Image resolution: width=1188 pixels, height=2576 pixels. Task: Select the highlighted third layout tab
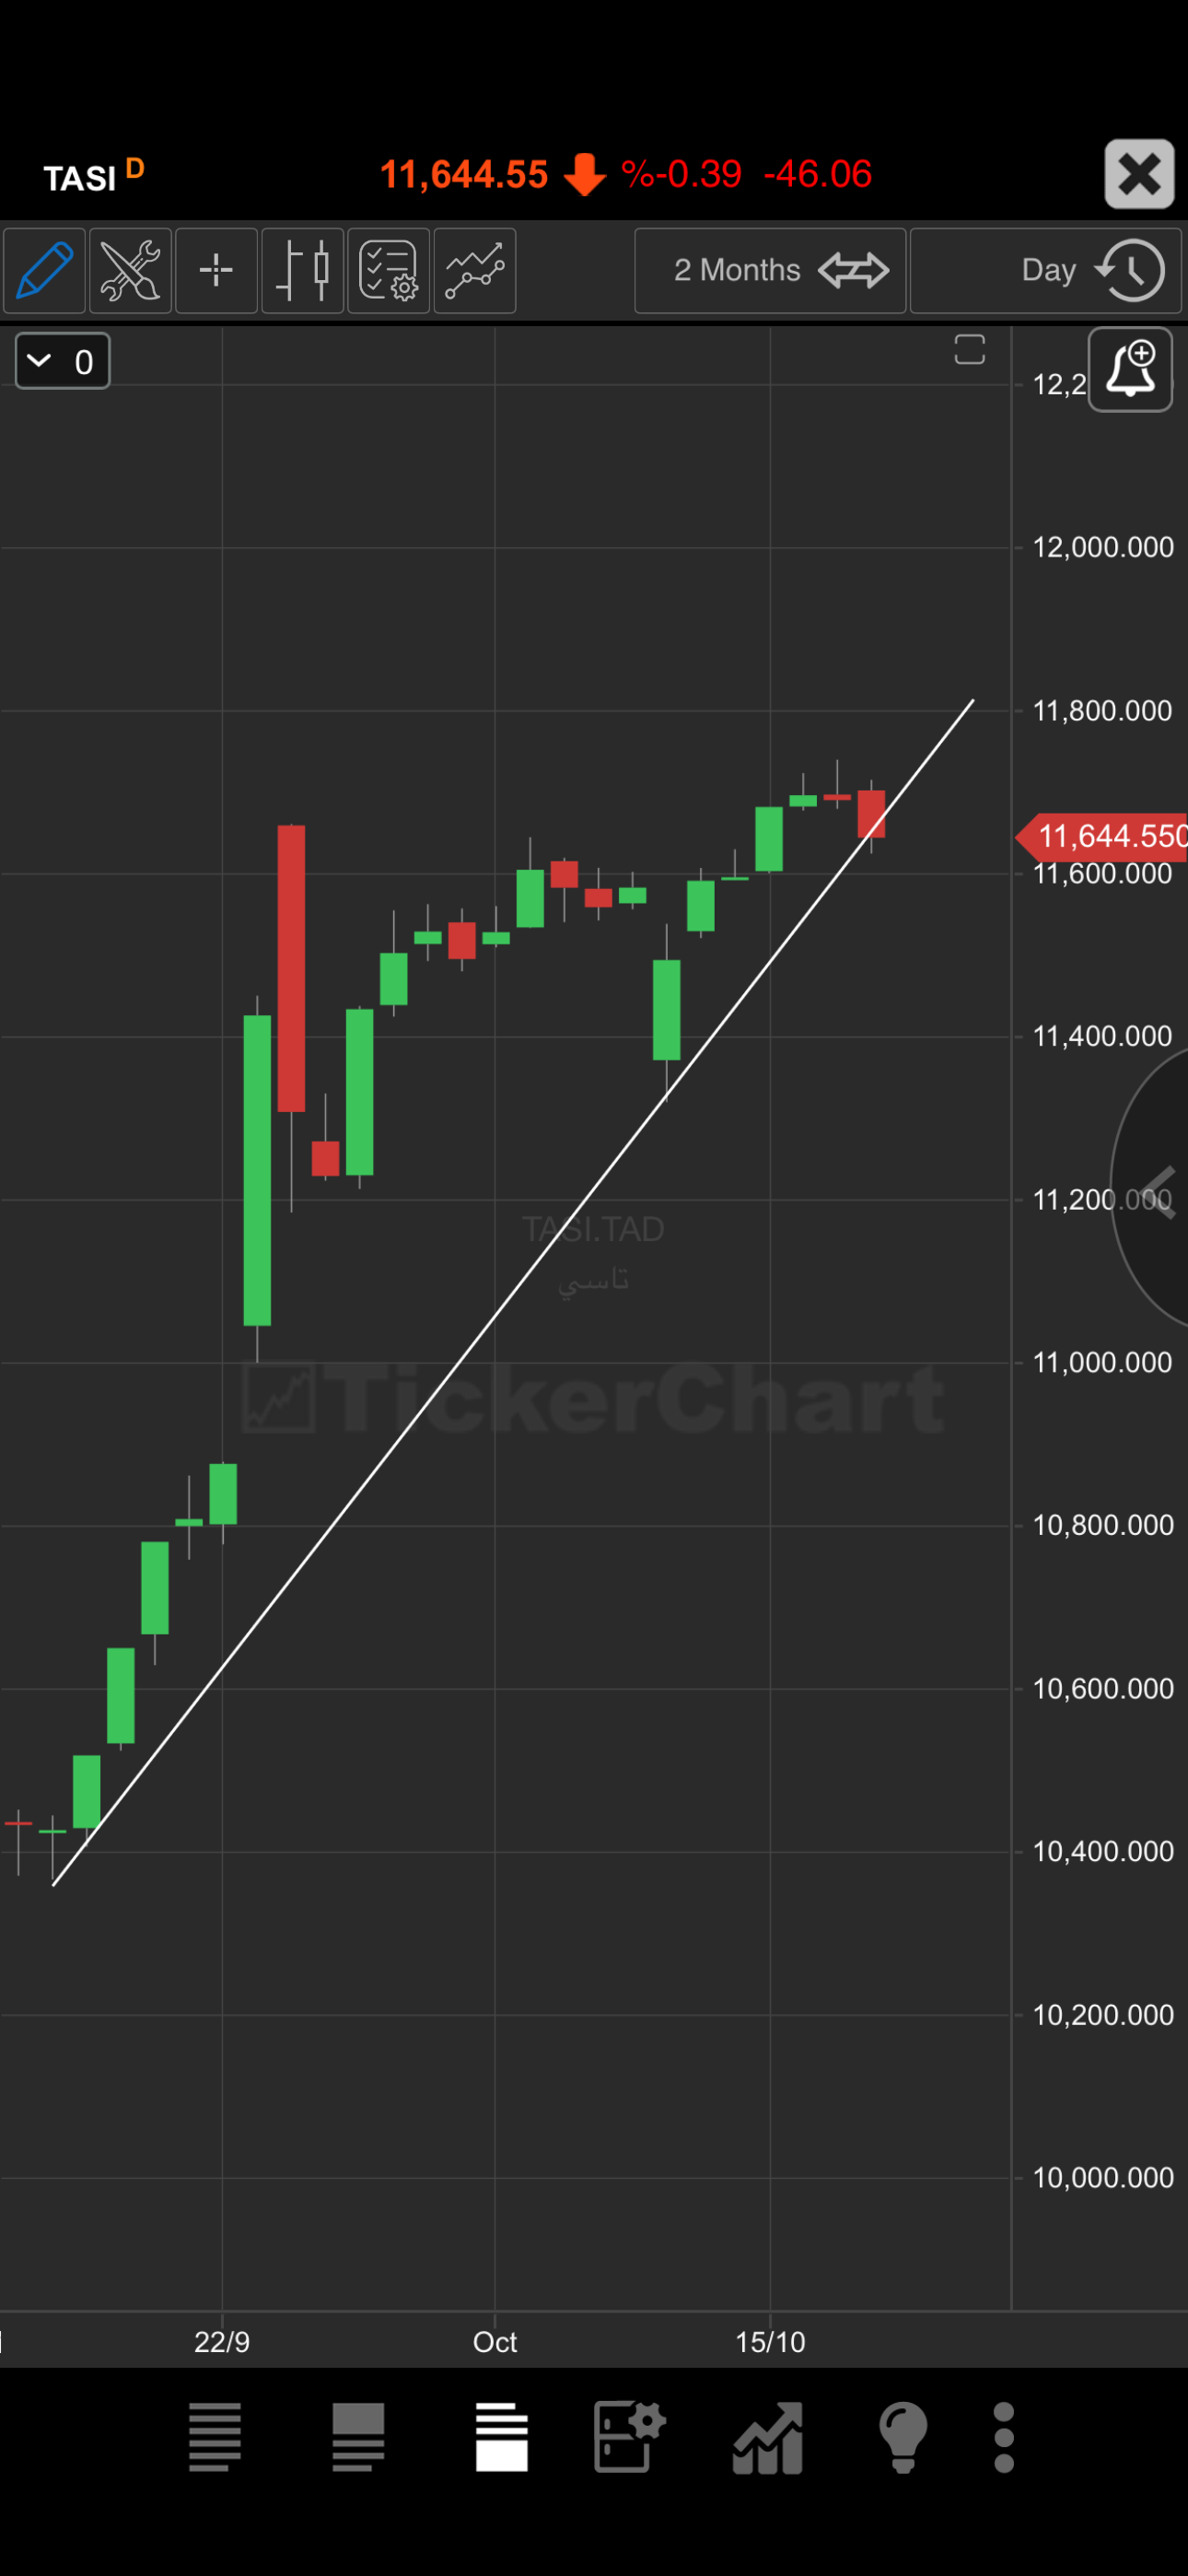tap(501, 2437)
